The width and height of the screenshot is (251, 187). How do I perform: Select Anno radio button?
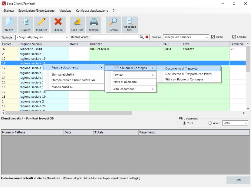tap(210, 123)
